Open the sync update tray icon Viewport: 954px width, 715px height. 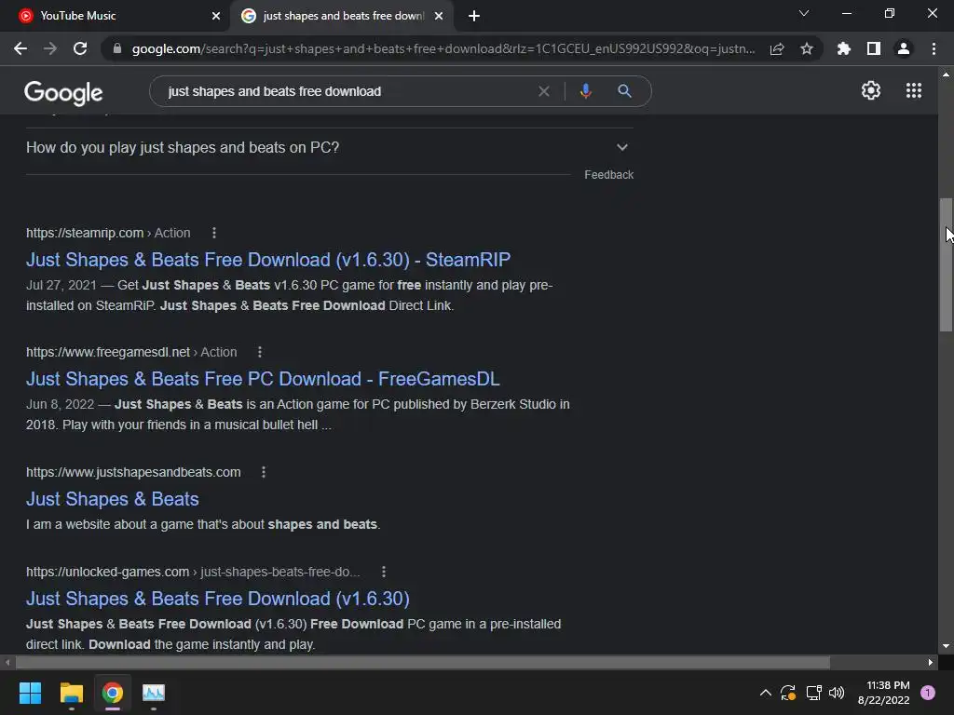click(788, 693)
